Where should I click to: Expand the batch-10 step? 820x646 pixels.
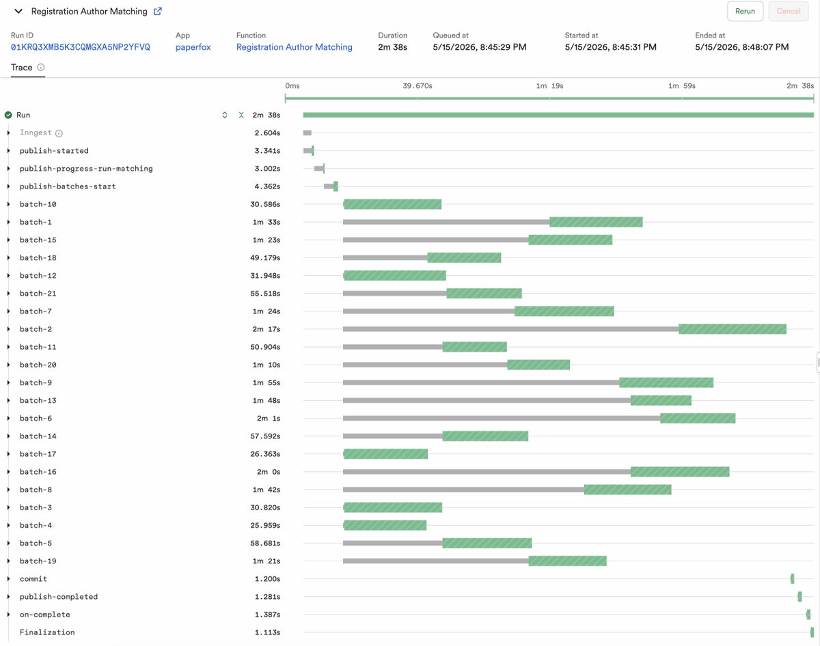9,204
